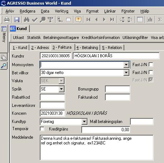The image size is (164, 163).
Task: Switch to the 5 - Relation tab
Action: tap(112, 48)
